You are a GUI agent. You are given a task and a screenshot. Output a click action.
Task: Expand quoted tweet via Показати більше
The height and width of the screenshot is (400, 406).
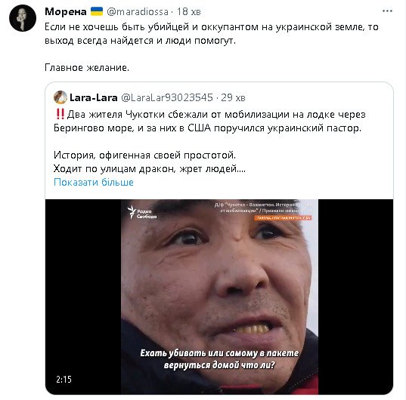tap(94, 182)
